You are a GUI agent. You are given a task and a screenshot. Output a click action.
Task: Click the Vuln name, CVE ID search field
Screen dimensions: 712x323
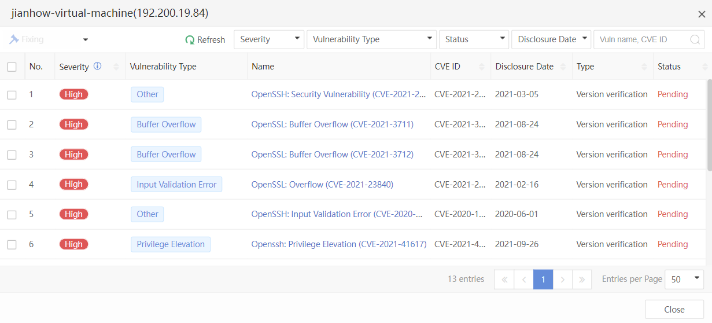(642, 40)
